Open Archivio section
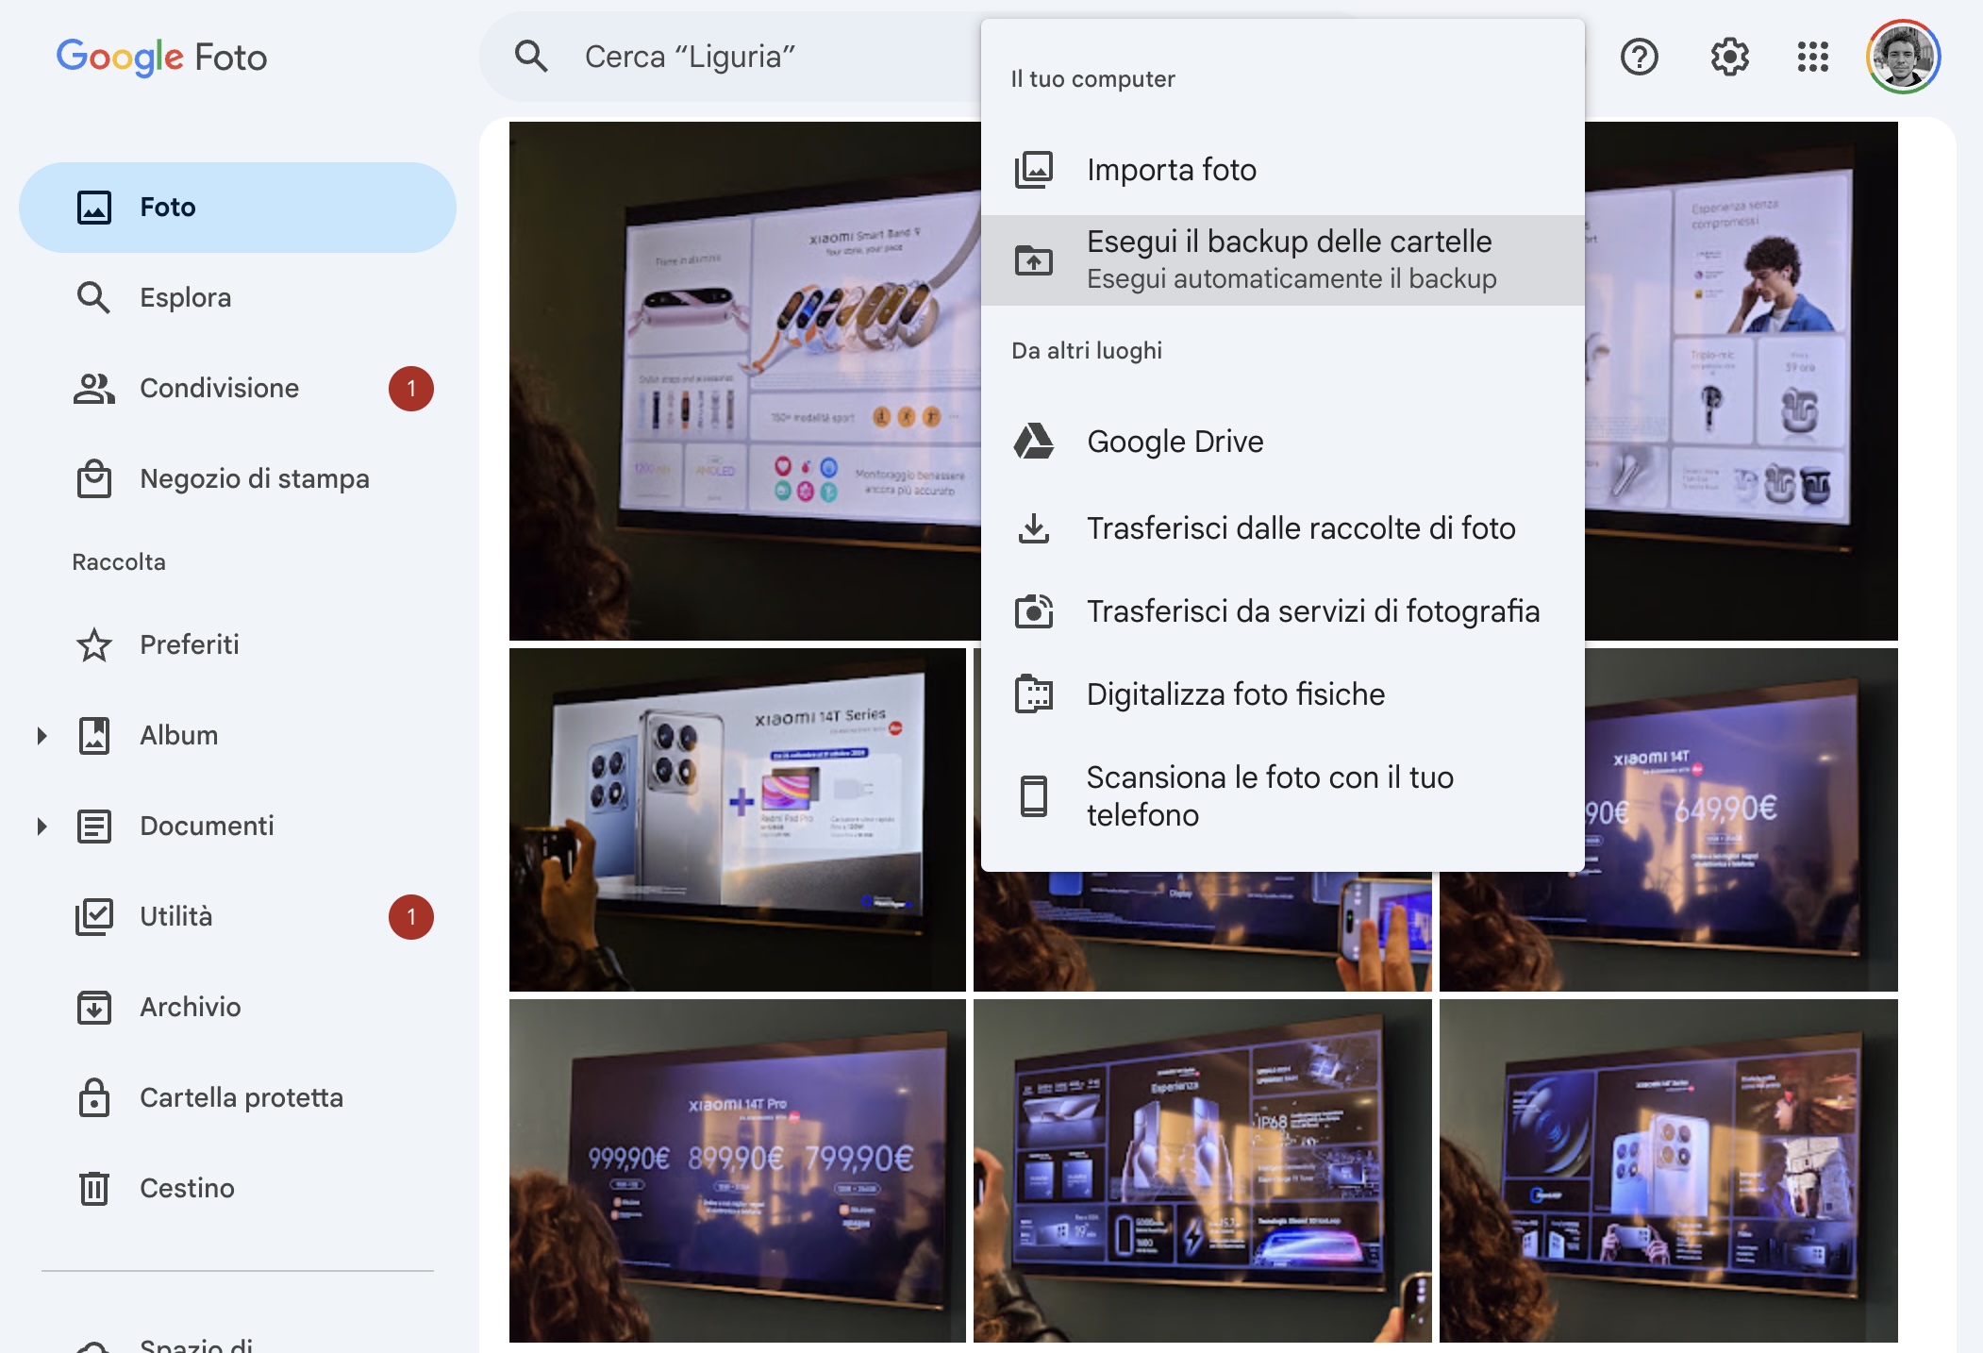This screenshot has width=1983, height=1353. (x=238, y=1008)
